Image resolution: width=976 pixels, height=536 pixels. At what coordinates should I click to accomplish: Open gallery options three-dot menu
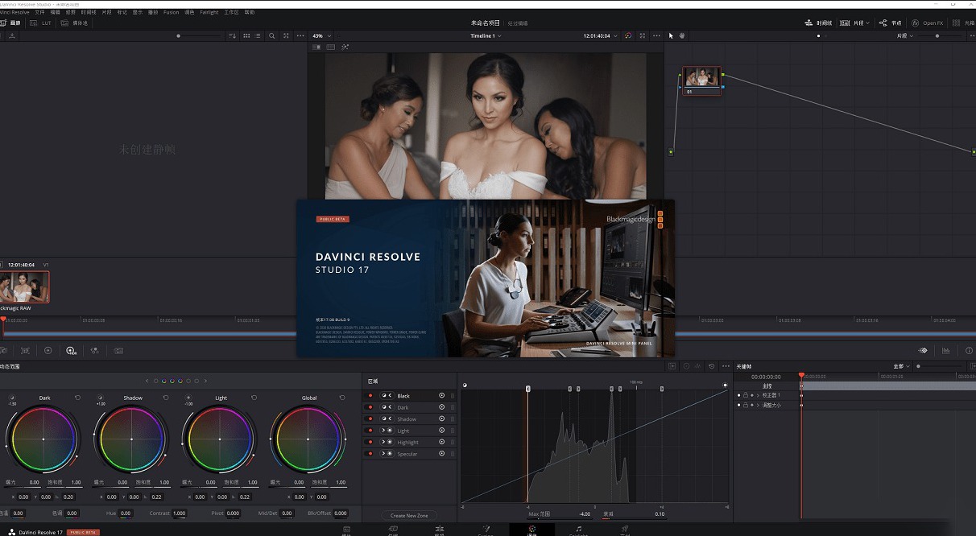coord(301,36)
